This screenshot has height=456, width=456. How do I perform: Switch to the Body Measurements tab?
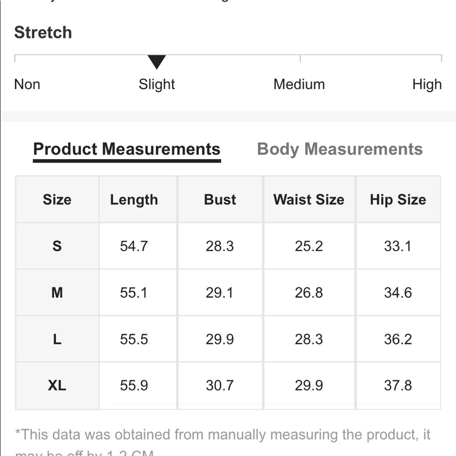[x=340, y=149]
